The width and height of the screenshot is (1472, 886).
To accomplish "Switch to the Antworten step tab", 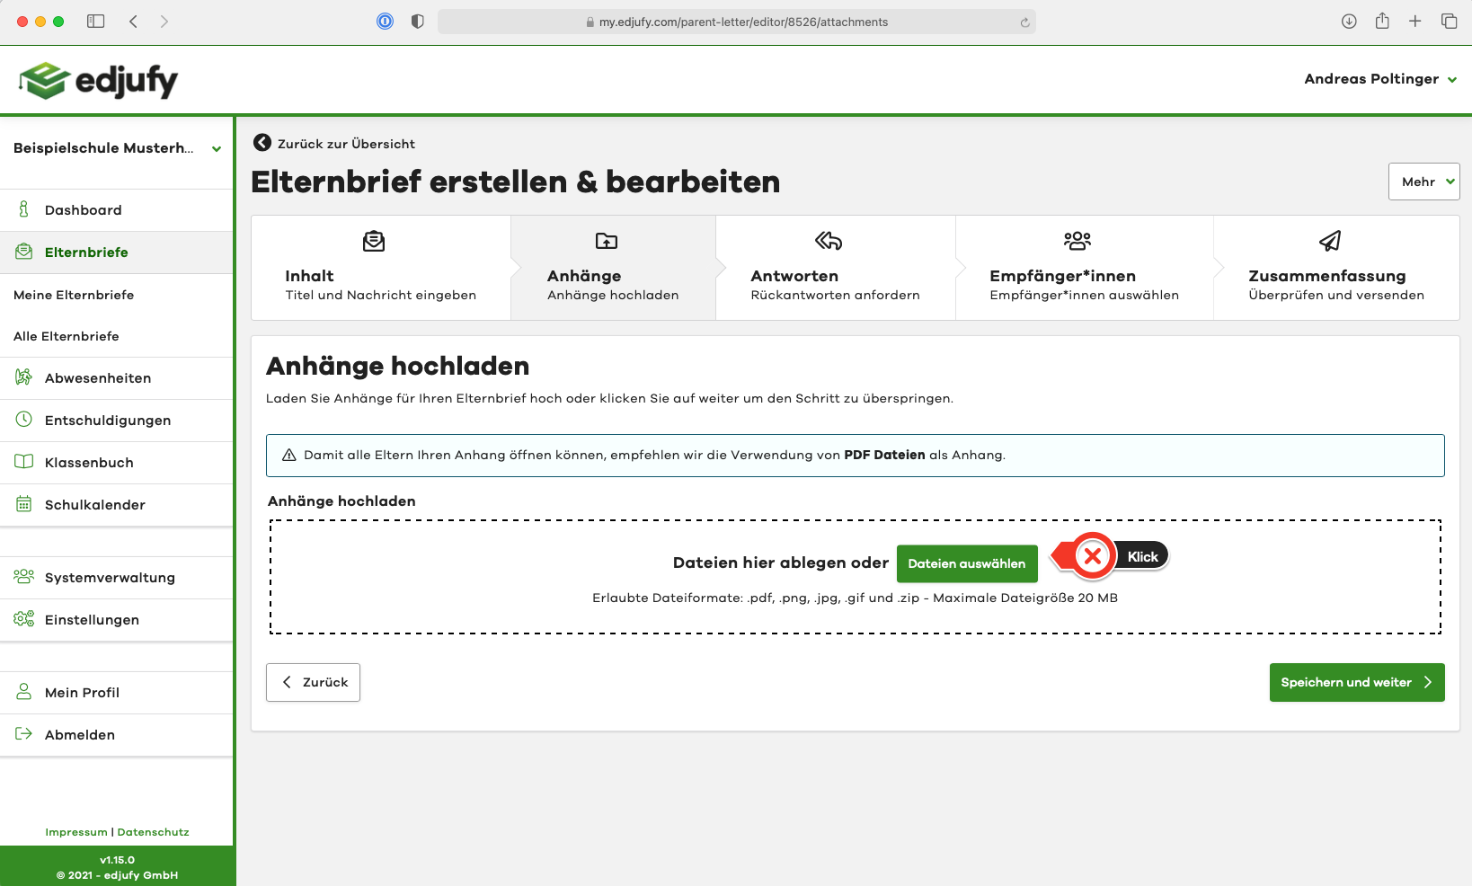I will [x=835, y=268].
